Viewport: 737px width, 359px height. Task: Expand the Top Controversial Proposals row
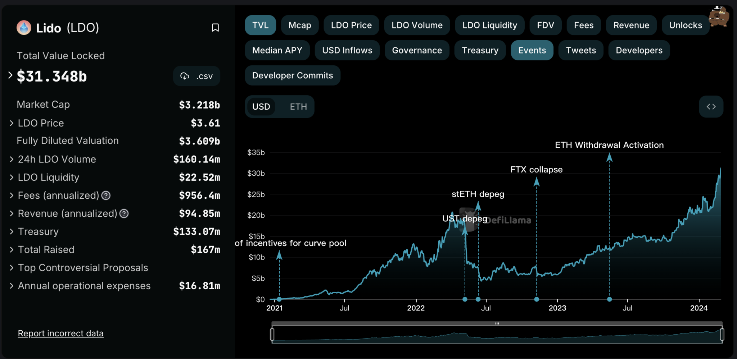click(x=12, y=268)
